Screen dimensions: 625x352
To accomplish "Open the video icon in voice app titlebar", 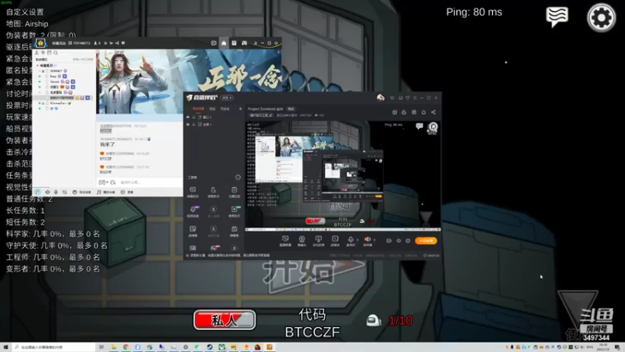I will pyautogui.click(x=213, y=43).
